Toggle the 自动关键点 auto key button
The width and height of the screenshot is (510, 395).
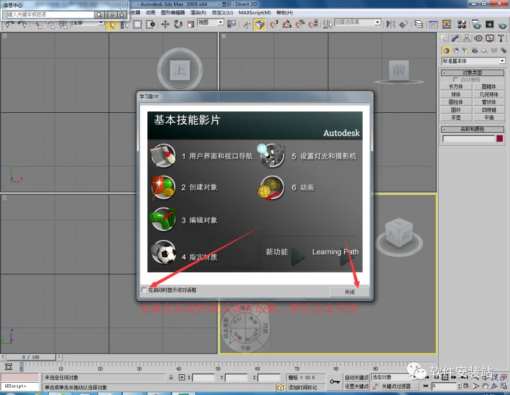click(357, 378)
